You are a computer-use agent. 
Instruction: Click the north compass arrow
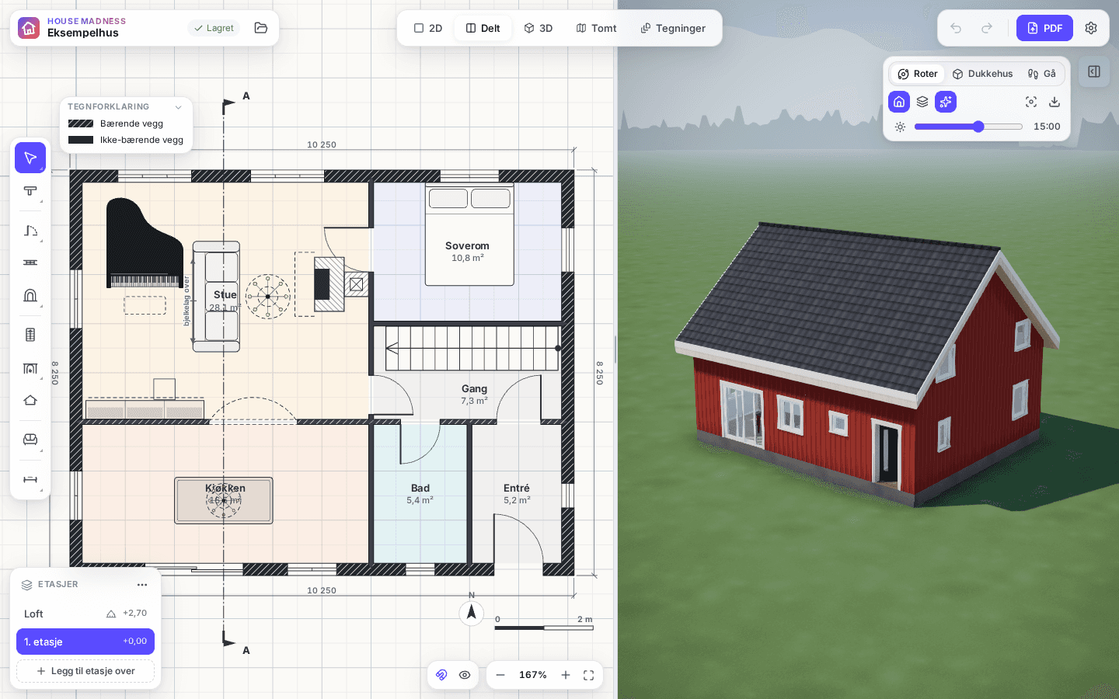point(471,612)
